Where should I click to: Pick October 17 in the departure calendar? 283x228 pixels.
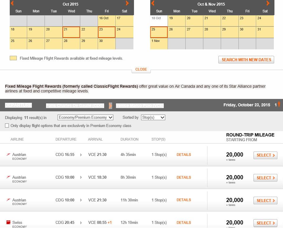[124, 21]
